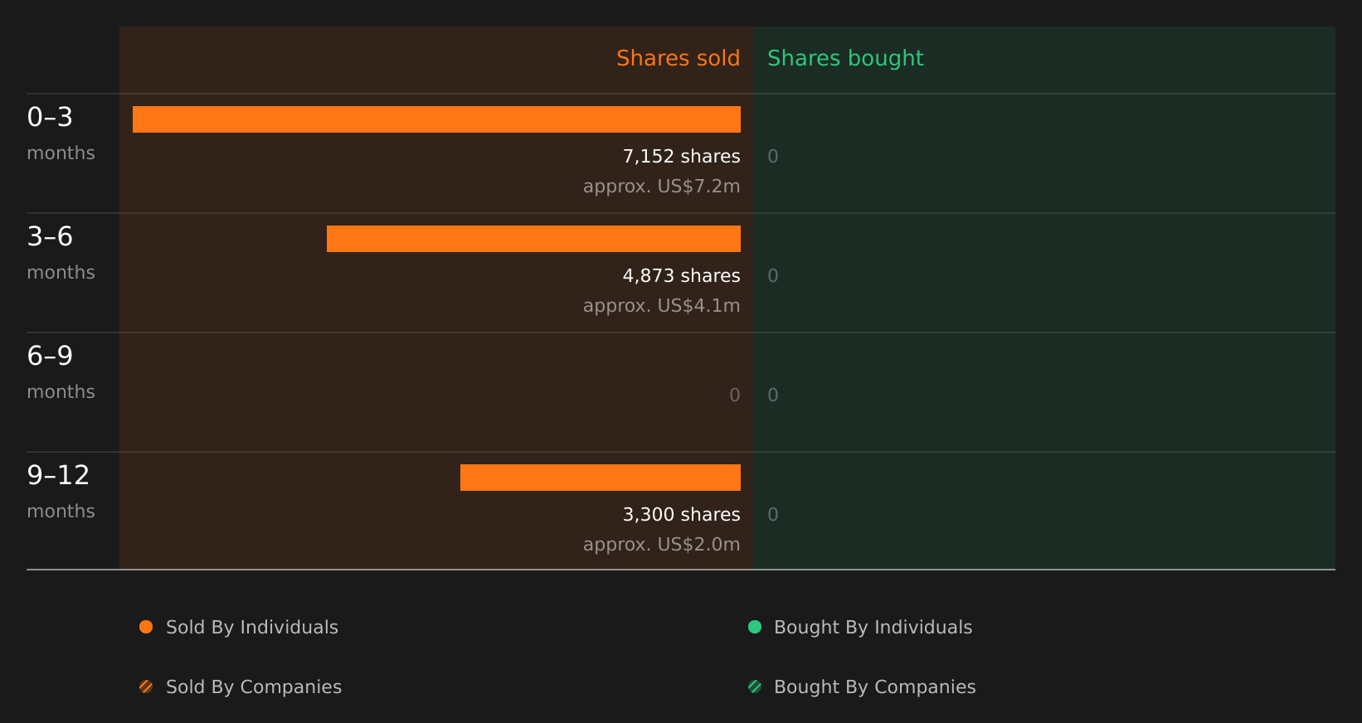Click the Bought By Companies striped icon
This screenshot has height=723, width=1362.
point(755,687)
